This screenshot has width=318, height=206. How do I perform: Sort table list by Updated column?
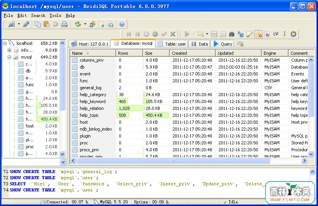point(238,53)
